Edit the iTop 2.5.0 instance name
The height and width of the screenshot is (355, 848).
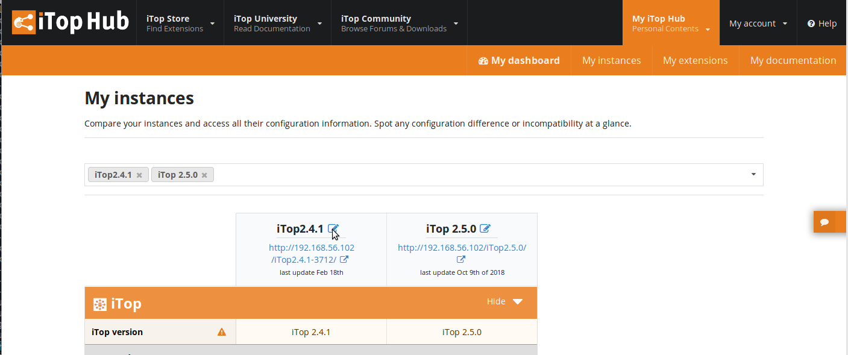485,228
